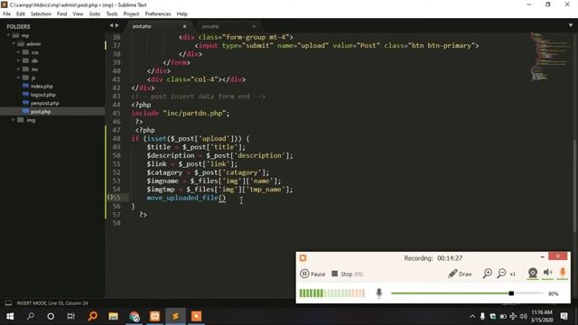
Task: Show hidden system tray icons
Action: [x=472, y=316]
